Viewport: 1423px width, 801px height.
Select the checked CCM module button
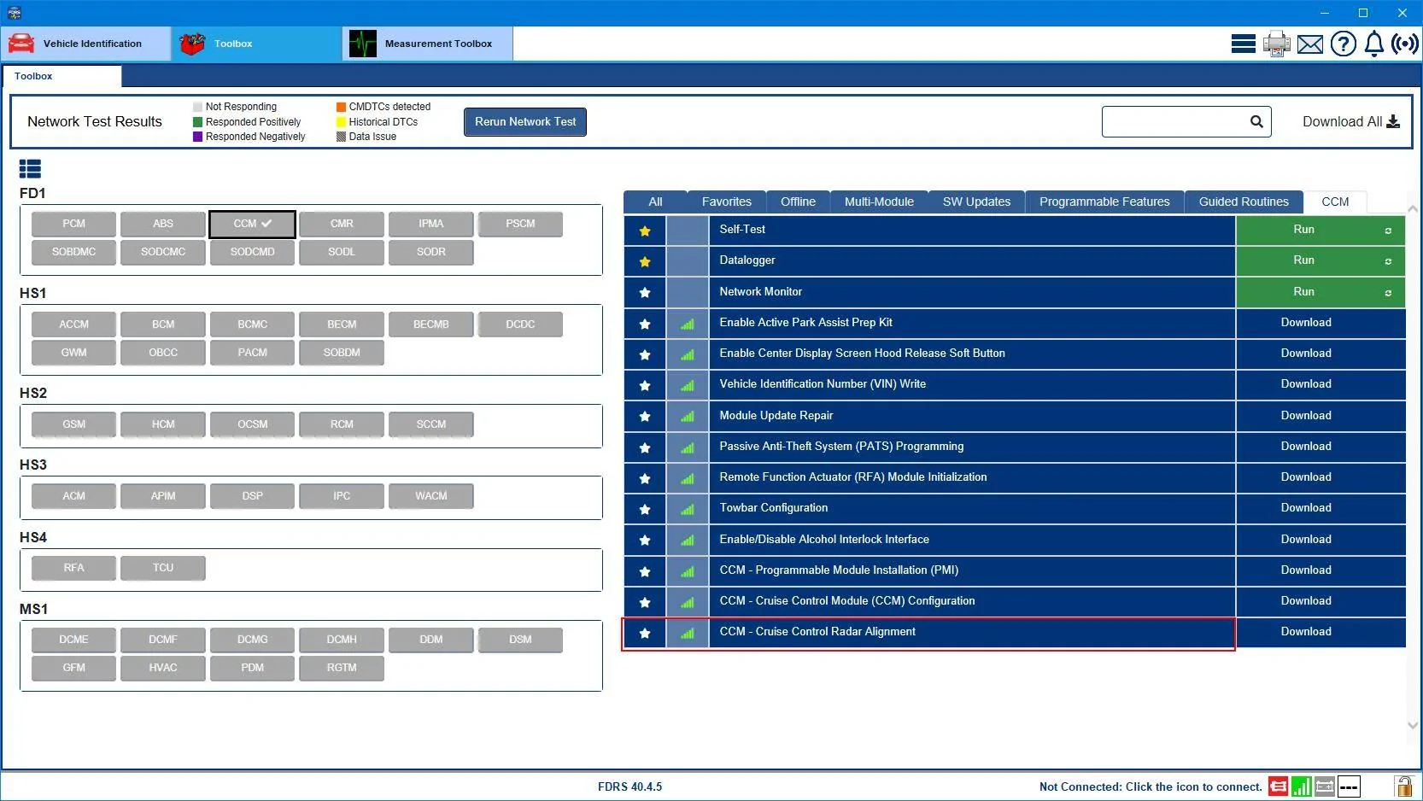252,224
